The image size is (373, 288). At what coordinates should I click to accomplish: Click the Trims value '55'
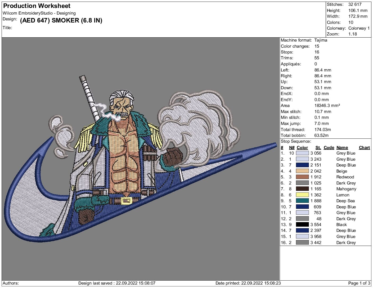point(317,58)
